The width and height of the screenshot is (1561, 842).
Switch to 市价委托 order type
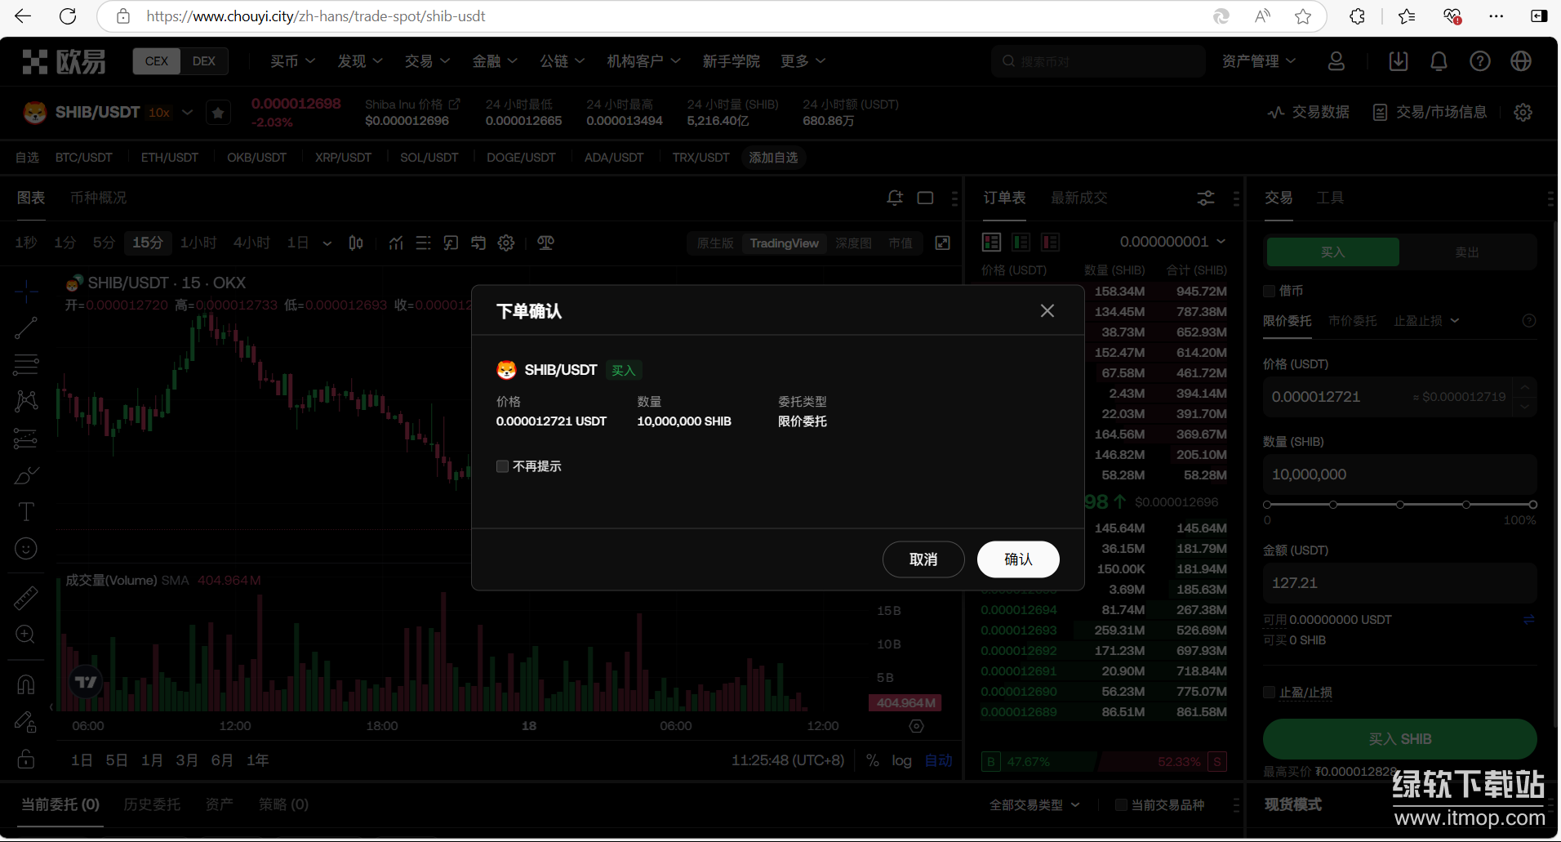[x=1352, y=321]
